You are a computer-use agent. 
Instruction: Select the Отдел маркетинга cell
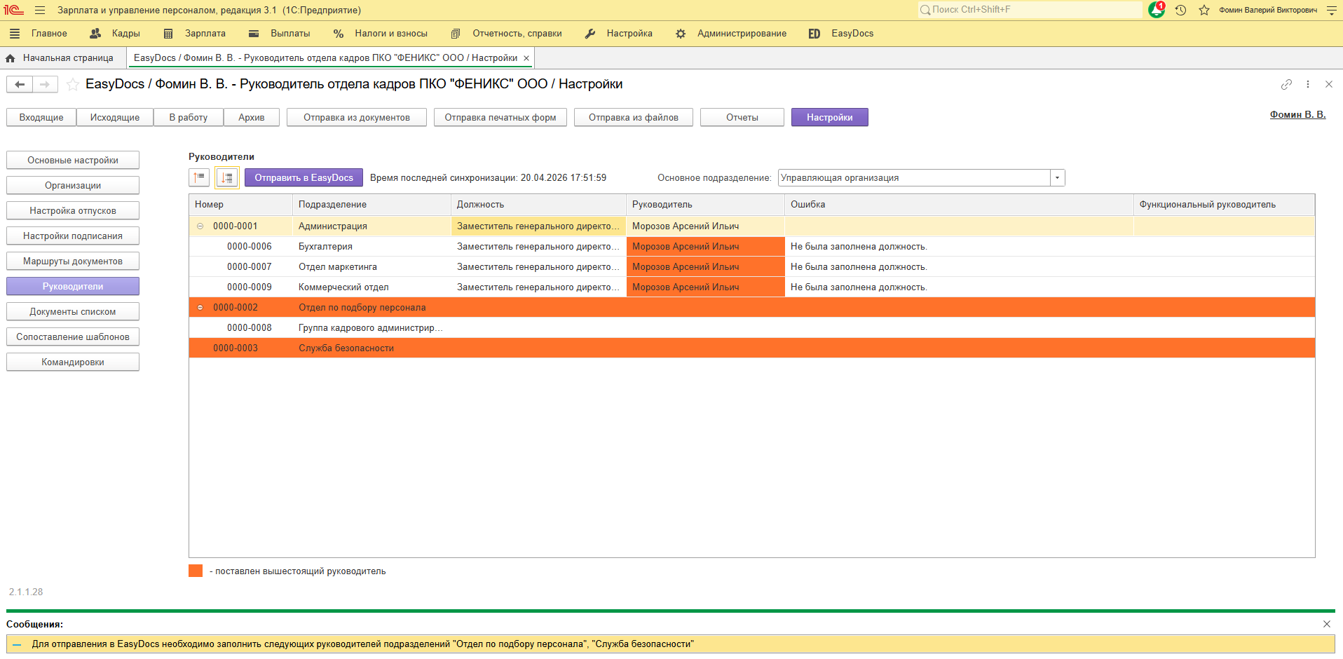(371, 267)
